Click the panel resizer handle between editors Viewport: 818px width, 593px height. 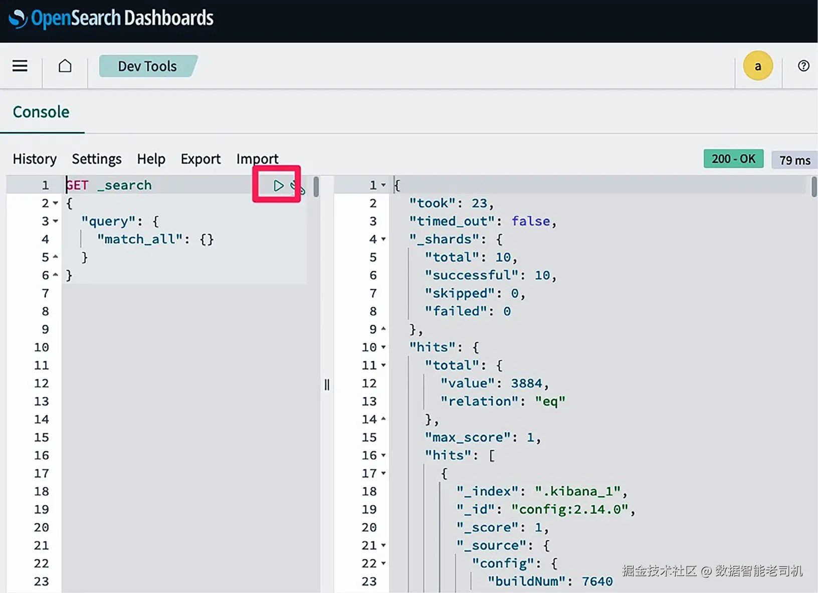(327, 384)
